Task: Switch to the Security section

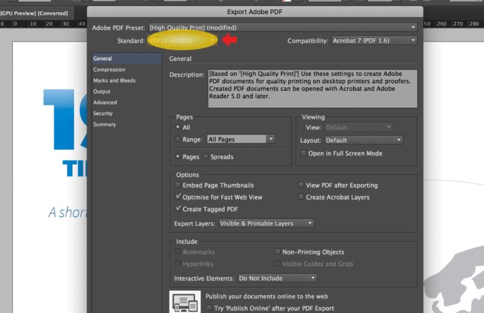Action: click(x=103, y=113)
